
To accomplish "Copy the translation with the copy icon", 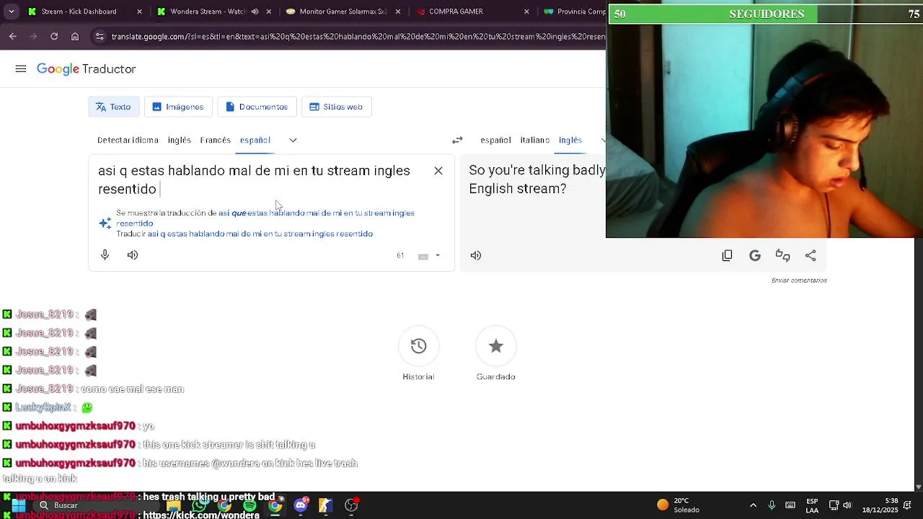I will click(x=728, y=255).
